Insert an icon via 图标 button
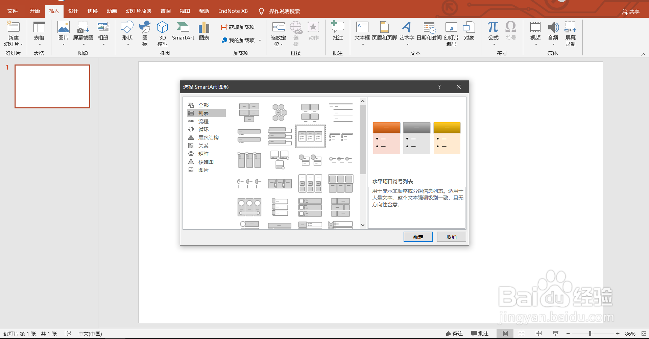The height and width of the screenshot is (339, 649). pos(145,33)
